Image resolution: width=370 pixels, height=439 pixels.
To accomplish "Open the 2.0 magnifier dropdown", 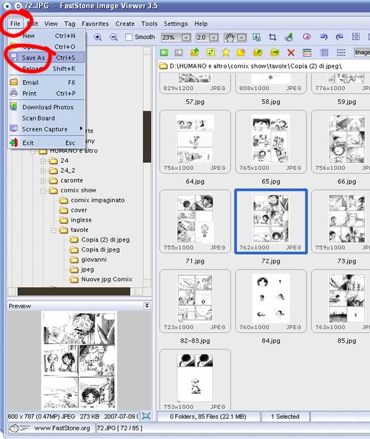I will [213, 38].
